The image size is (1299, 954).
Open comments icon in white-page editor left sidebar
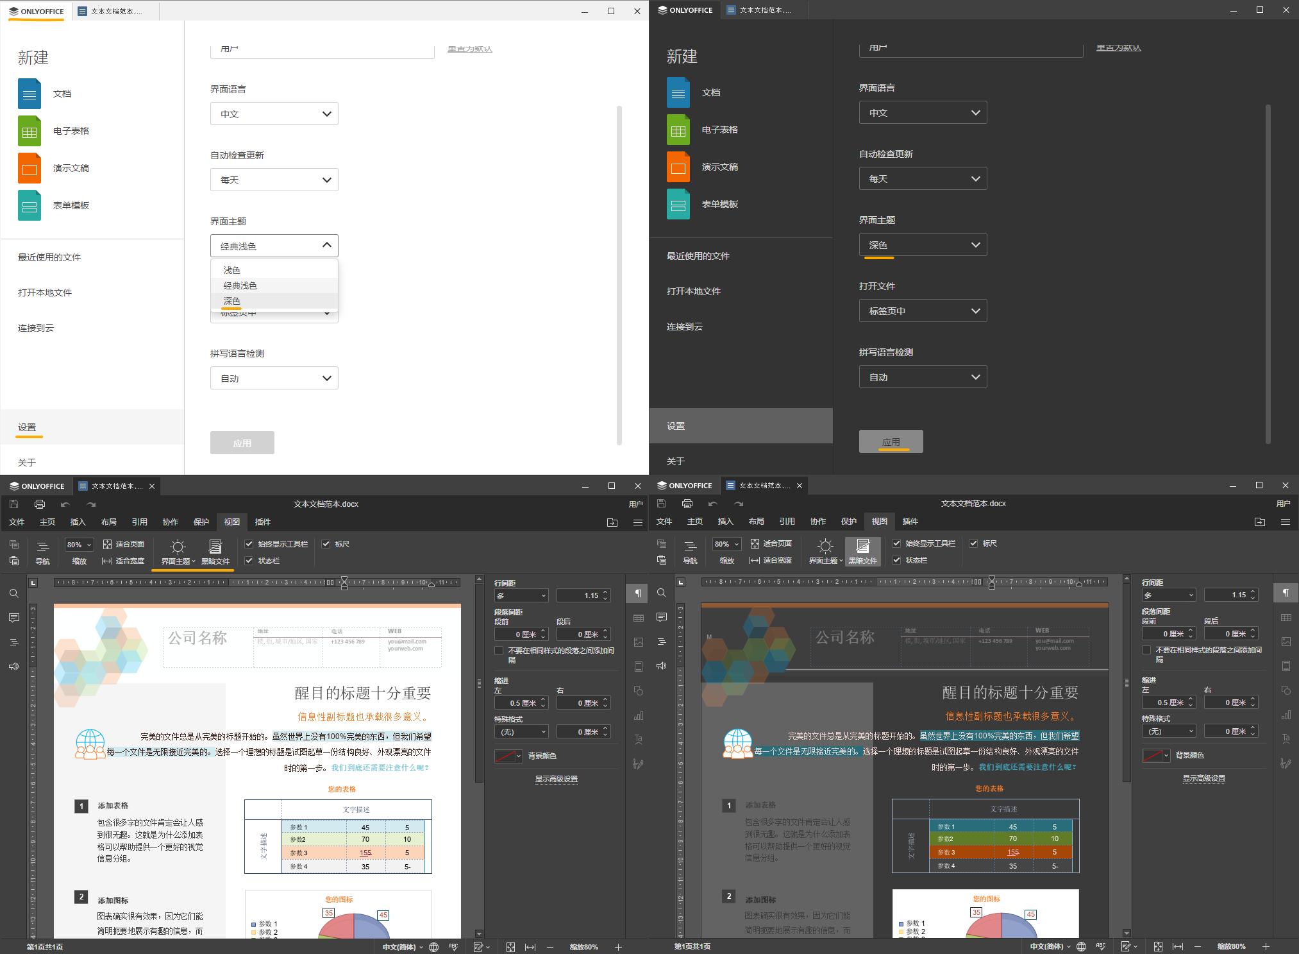pos(14,618)
